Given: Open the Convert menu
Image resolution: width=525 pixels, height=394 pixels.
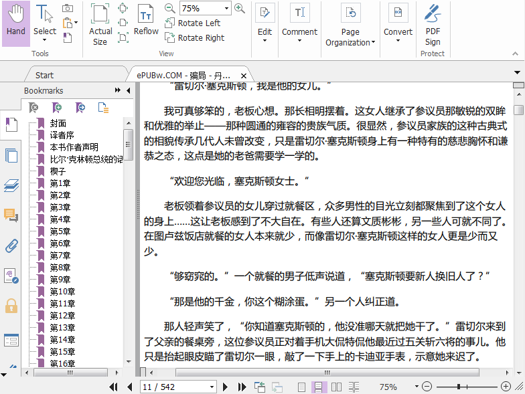Looking at the screenshot, I should [x=398, y=23].
